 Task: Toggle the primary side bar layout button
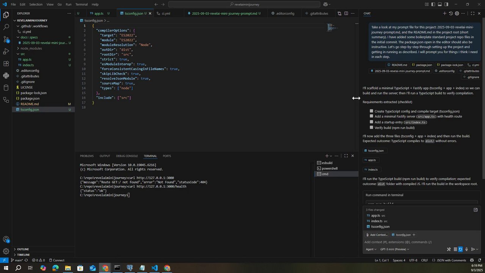[433, 5]
